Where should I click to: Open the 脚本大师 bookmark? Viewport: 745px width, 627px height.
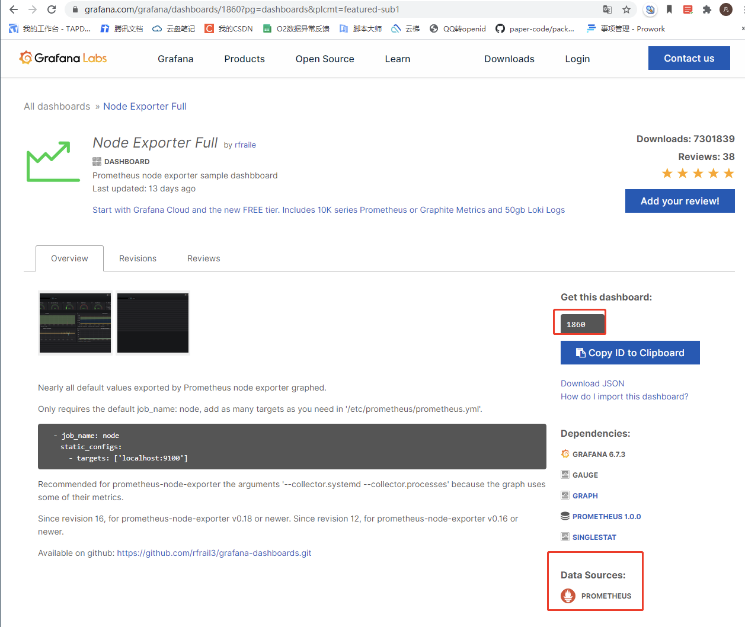[x=360, y=28]
